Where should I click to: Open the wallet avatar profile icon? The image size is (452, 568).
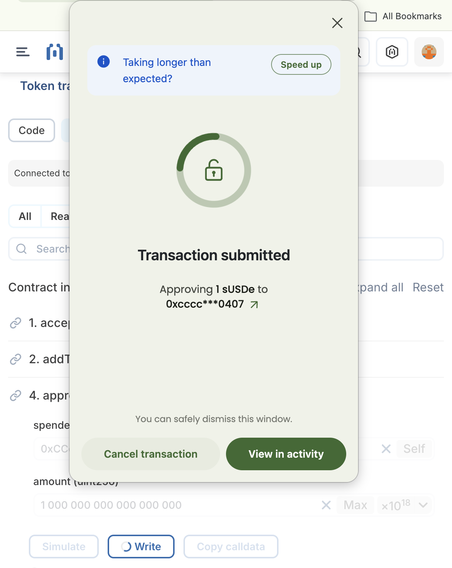tap(429, 52)
